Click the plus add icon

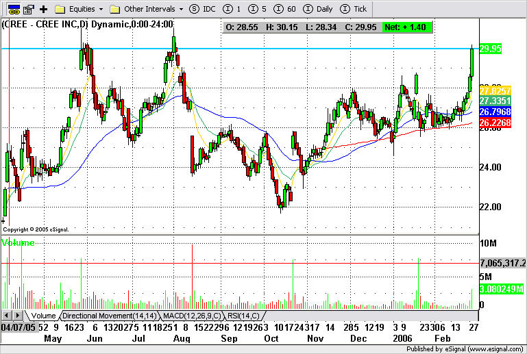[x=43, y=9]
